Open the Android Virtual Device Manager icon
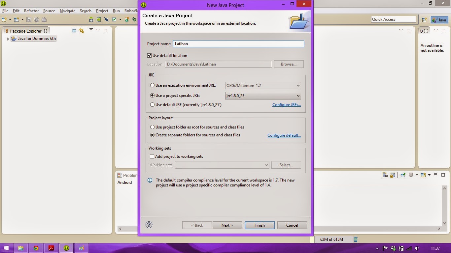This screenshot has width=451, height=253. pos(99,19)
